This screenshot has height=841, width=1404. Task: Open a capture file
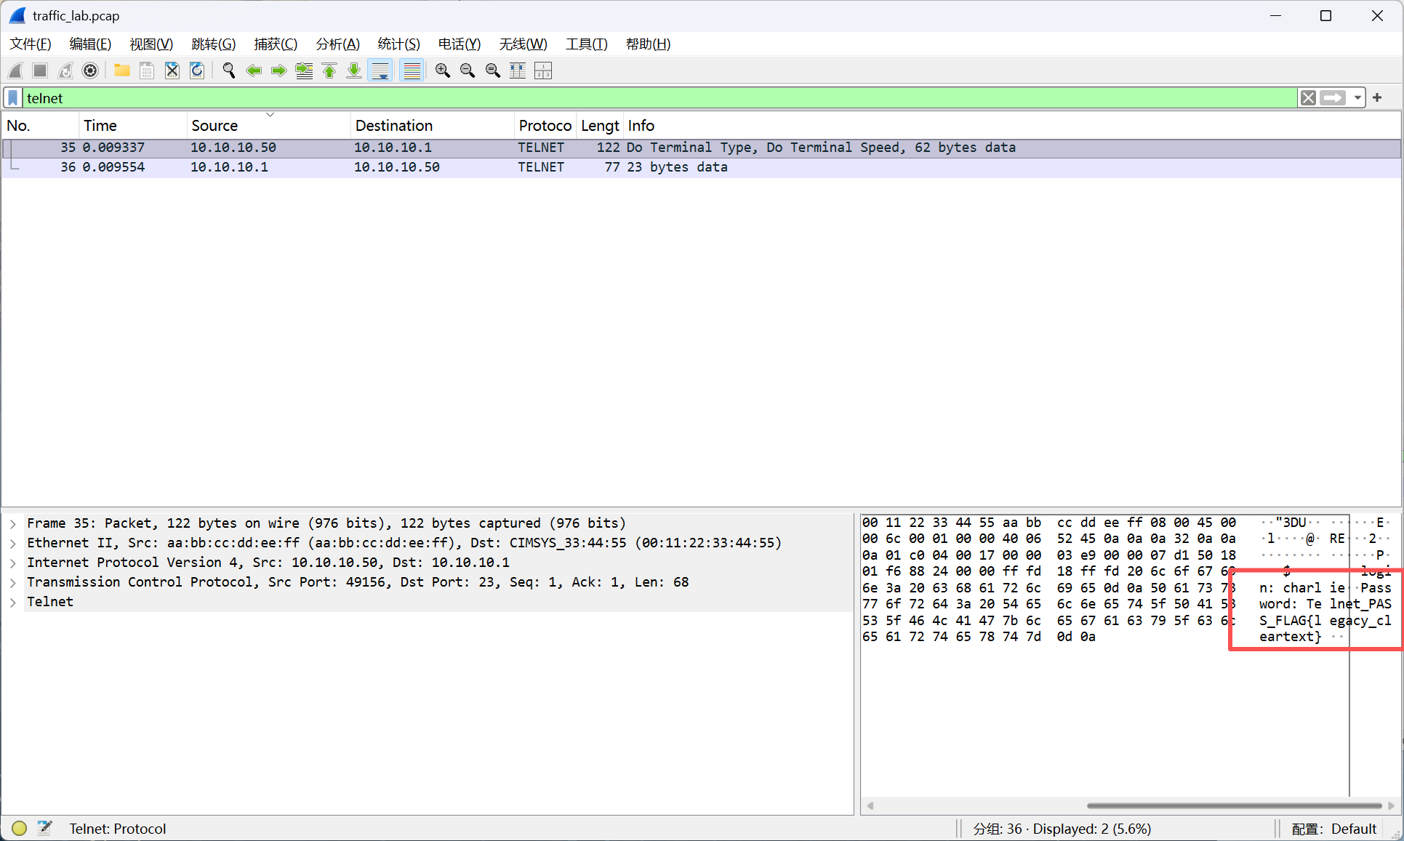[x=121, y=71]
